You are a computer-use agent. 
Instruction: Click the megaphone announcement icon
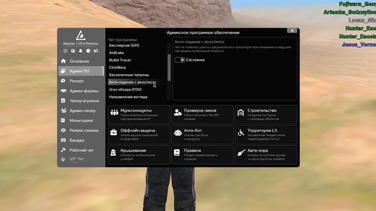pyautogui.click(x=96, y=51)
